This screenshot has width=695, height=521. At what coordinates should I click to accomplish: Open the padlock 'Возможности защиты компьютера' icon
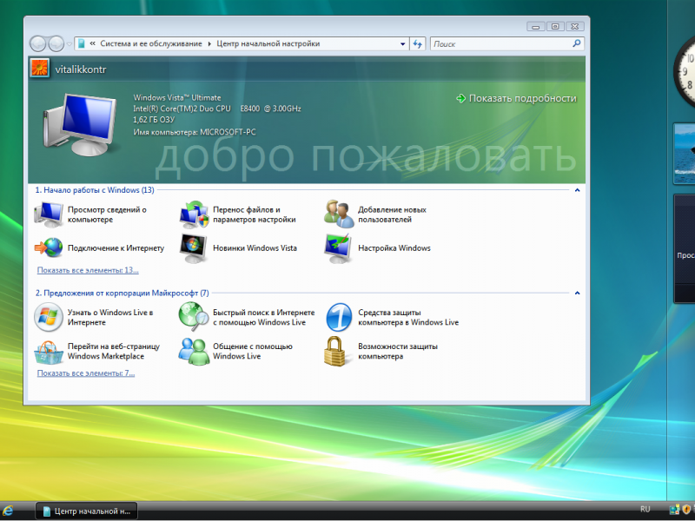pos(335,352)
